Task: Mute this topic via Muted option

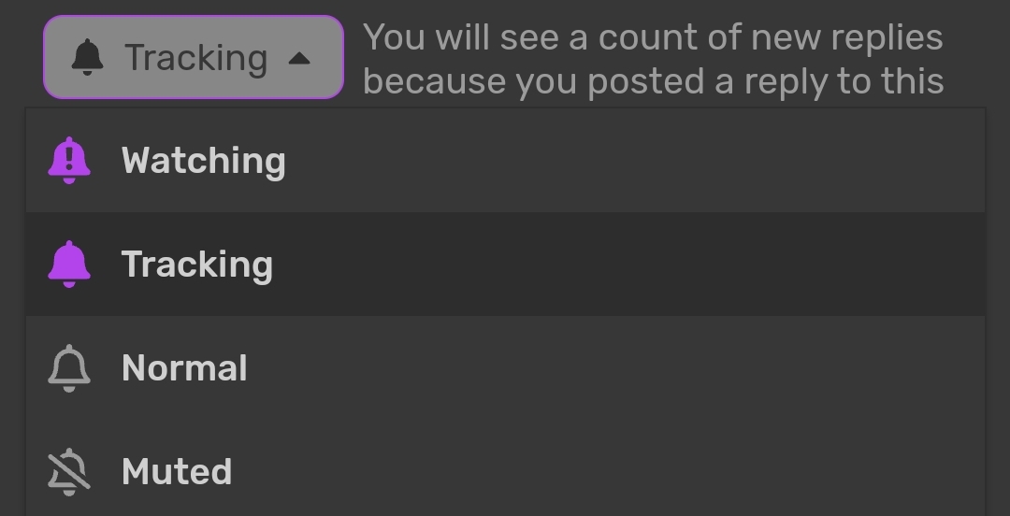Action: click(x=505, y=471)
